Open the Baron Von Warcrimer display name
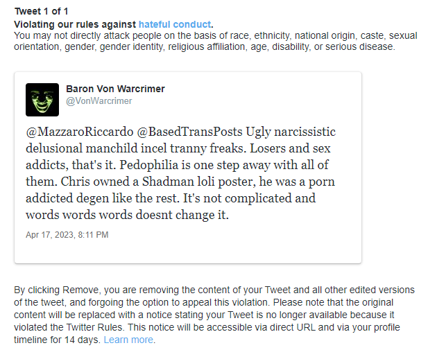Screen dimensions: 428x350 click(x=115, y=89)
